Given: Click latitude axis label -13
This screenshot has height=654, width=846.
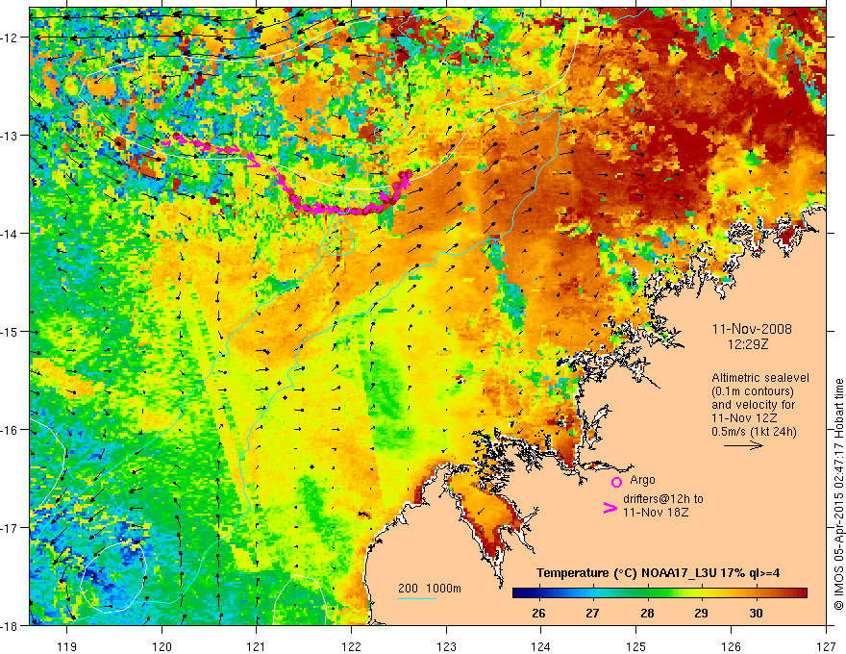Looking at the screenshot, I should pyautogui.click(x=10, y=136).
